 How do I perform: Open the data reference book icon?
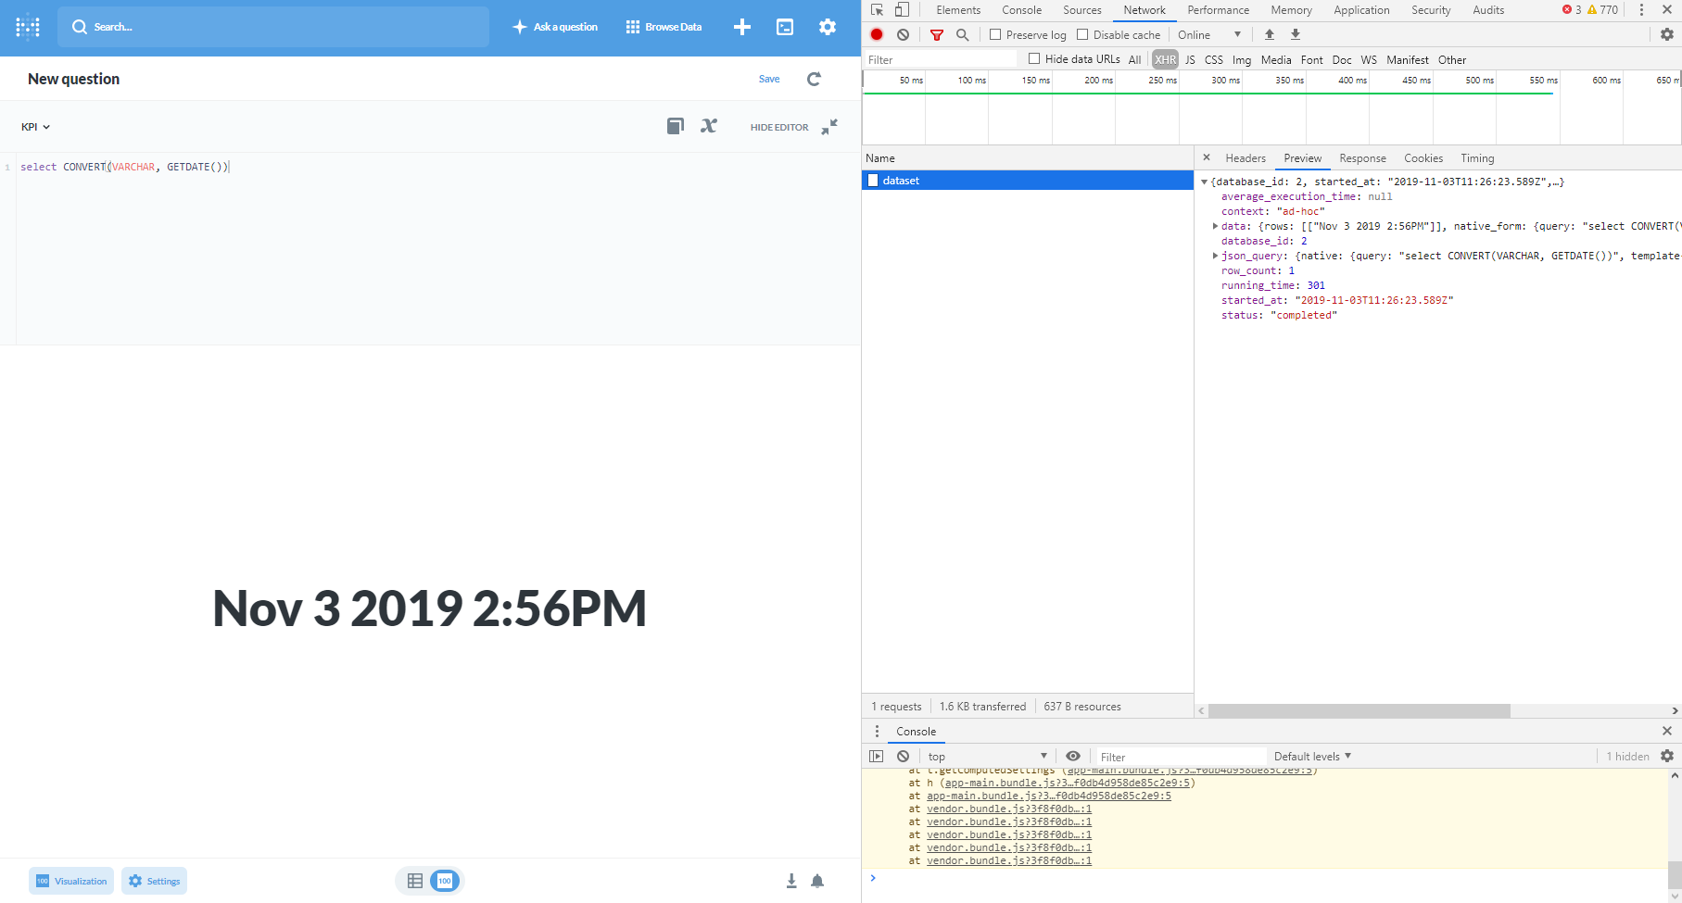click(x=676, y=126)
